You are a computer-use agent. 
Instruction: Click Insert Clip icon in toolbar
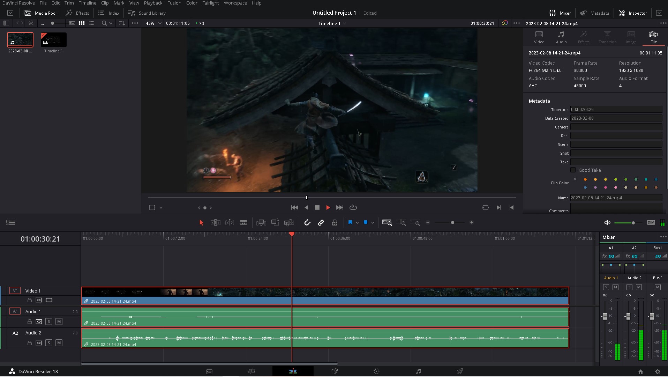[261, 223]
